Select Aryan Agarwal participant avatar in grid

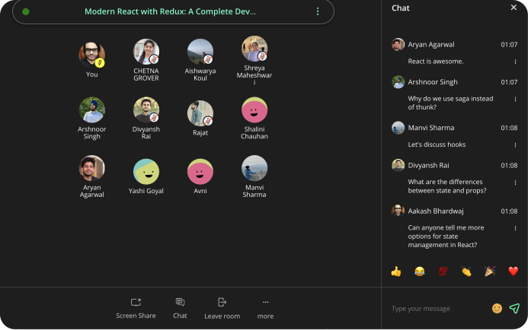click(92, 168)
